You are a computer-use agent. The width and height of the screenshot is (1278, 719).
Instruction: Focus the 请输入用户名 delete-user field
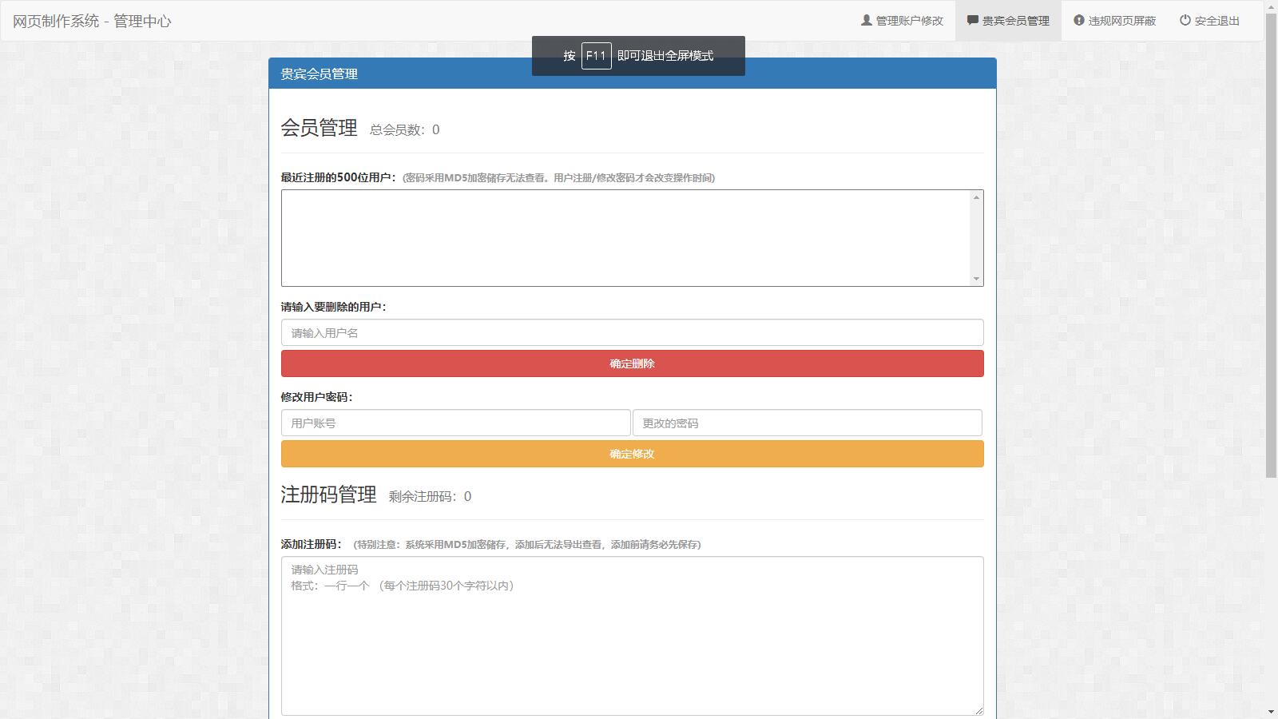632,333
